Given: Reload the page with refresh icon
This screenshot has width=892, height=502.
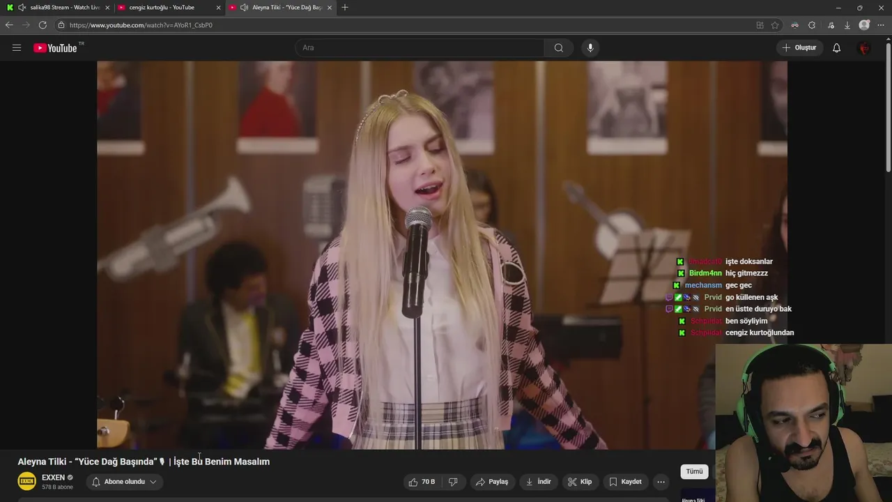Looking at the screenshot, I should pos(43,25).
